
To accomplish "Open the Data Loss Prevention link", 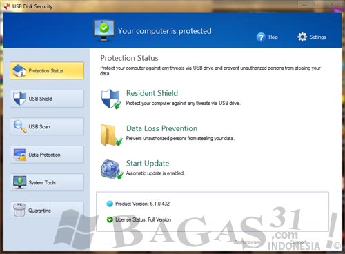I will pos(161,128).
